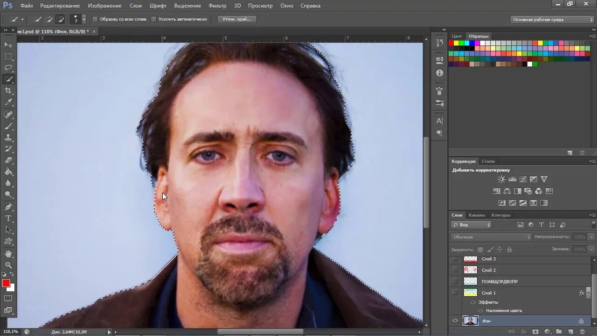Select the Hand tool
Image resolution: width=597 pixels, height=336 pixels.
pyautogui.click(x=8, y=253)
